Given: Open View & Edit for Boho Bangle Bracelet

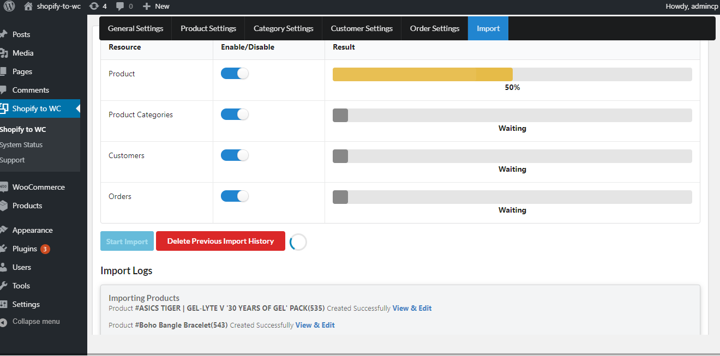Looking at the screenshot, I should [x=315, y=325].
